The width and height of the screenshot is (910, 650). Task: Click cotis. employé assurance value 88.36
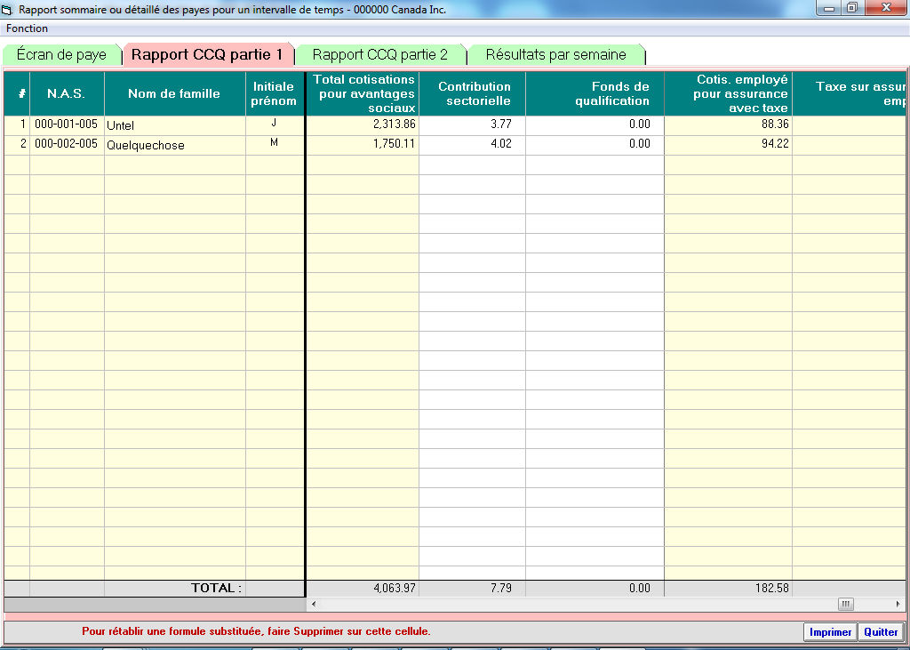[x=728, y=125]
